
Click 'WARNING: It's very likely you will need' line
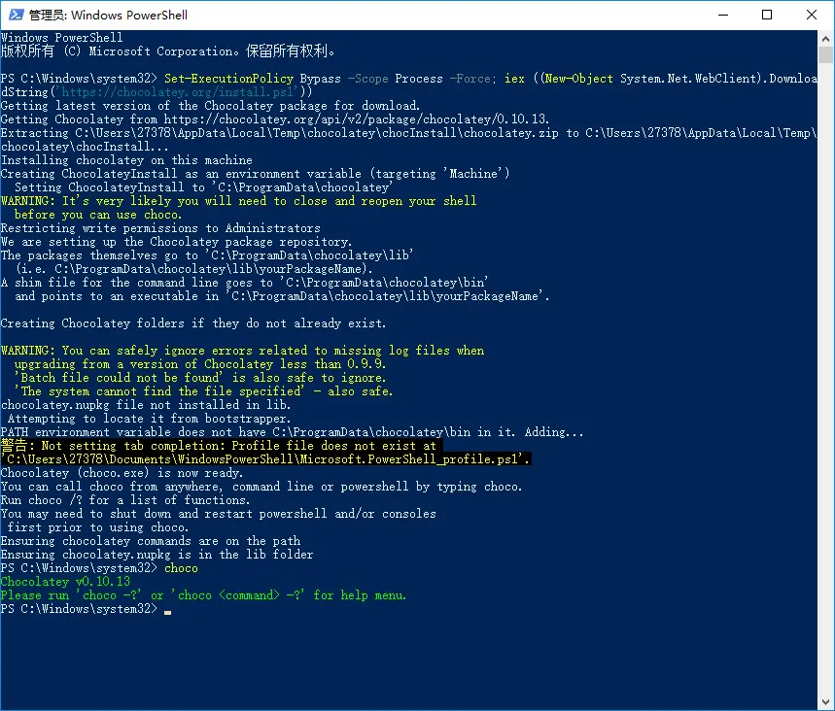click(x=238, y=201)
